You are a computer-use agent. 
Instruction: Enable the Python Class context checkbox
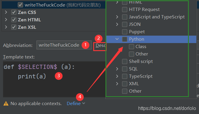(131, 47)
